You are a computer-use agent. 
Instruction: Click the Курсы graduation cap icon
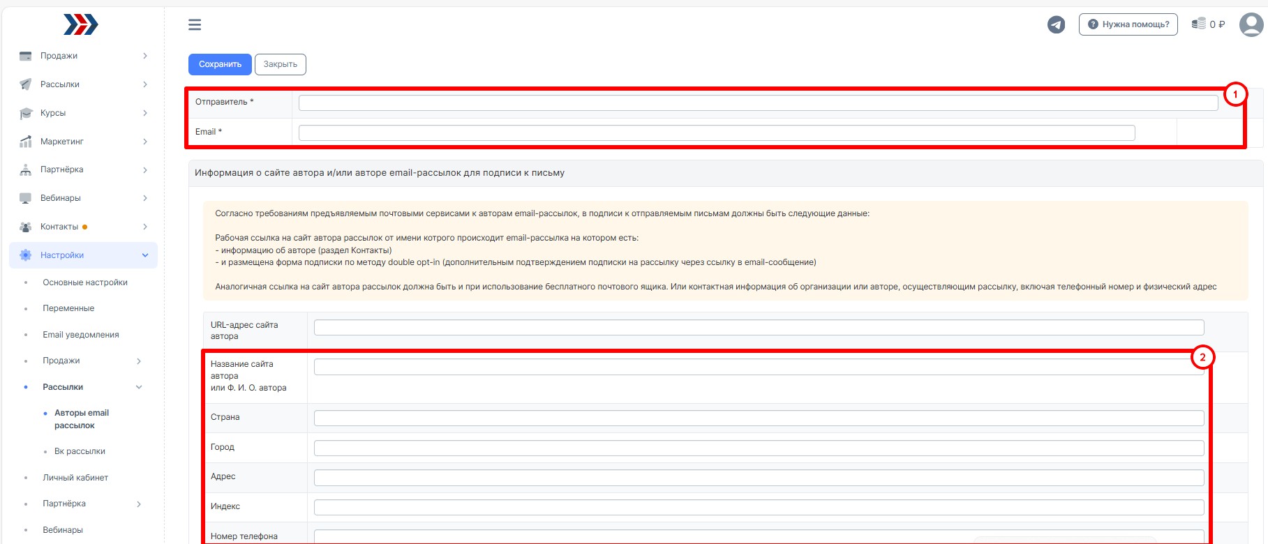(x=26, y=113)
